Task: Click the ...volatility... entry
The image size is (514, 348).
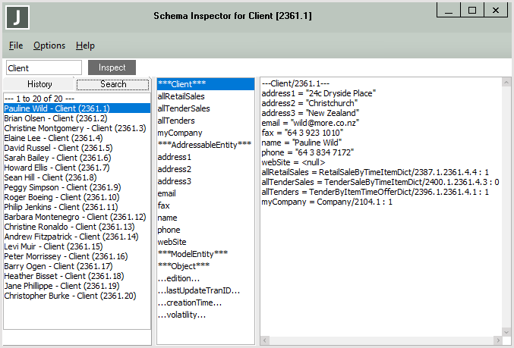Action: coord(181,315)
